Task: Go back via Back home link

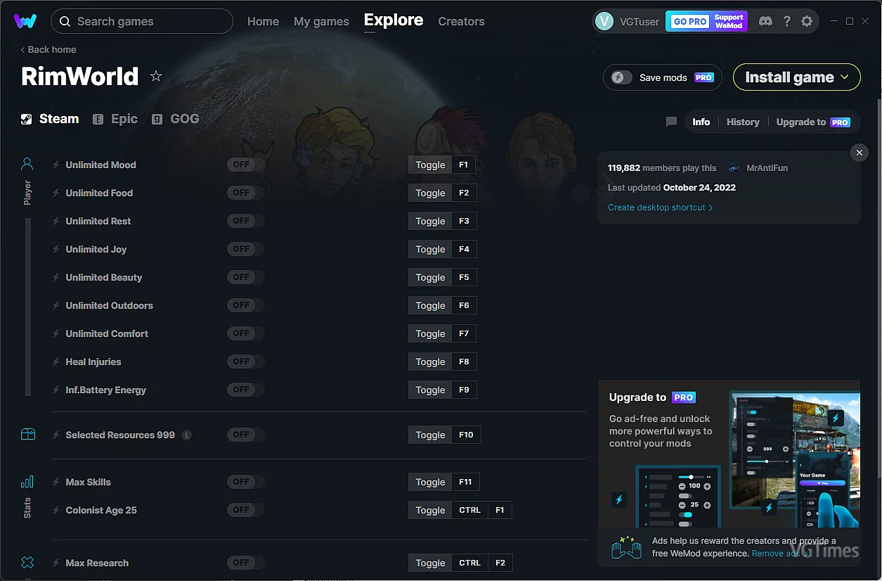Action: [x=48, y=49]
